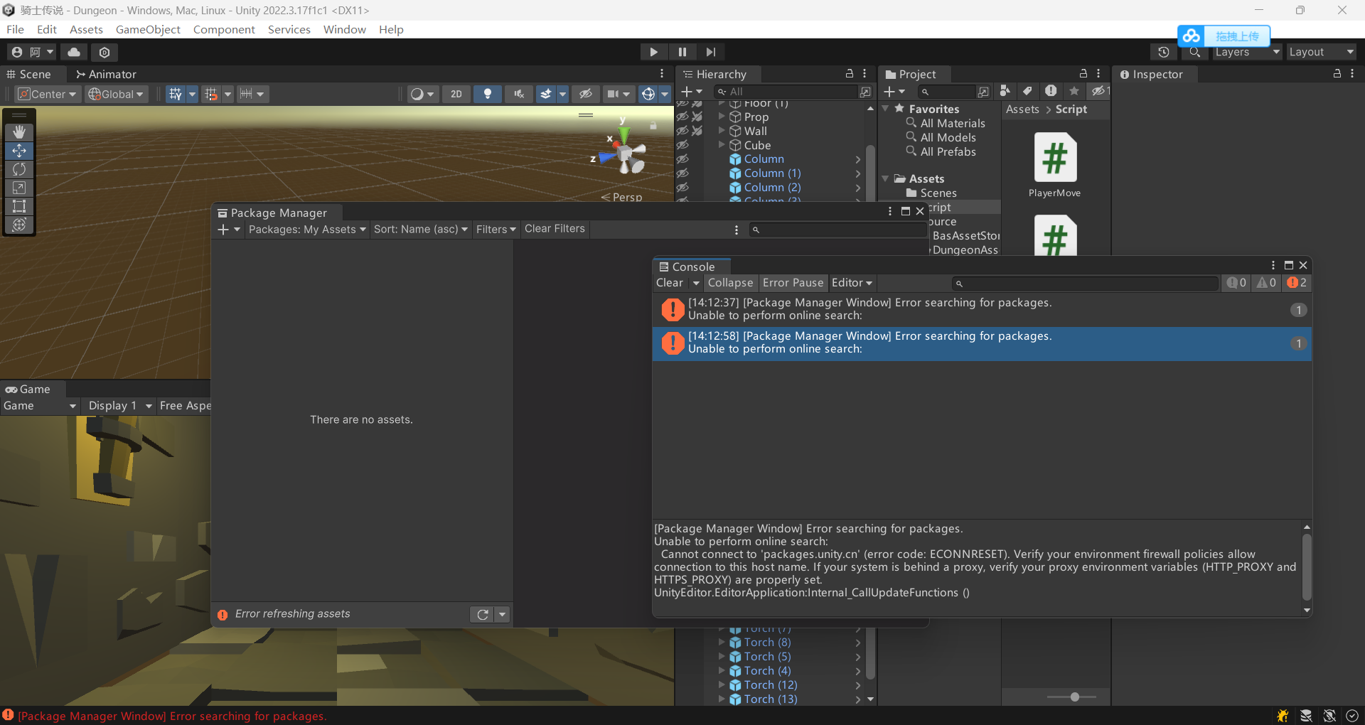This screenshot has height=725, width=1365.
Task: Click Clear button in Console
Action: click(670, 283)
